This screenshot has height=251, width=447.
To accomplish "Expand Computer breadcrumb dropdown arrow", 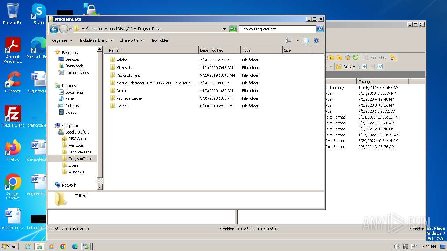I will pyautogui.click(x=105, y=29).
